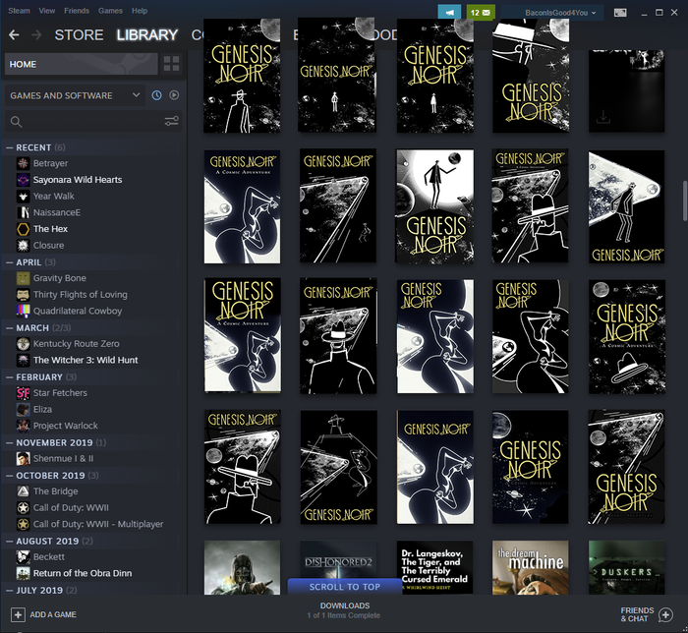Click the Betrayer game icon

click(24, 163)
